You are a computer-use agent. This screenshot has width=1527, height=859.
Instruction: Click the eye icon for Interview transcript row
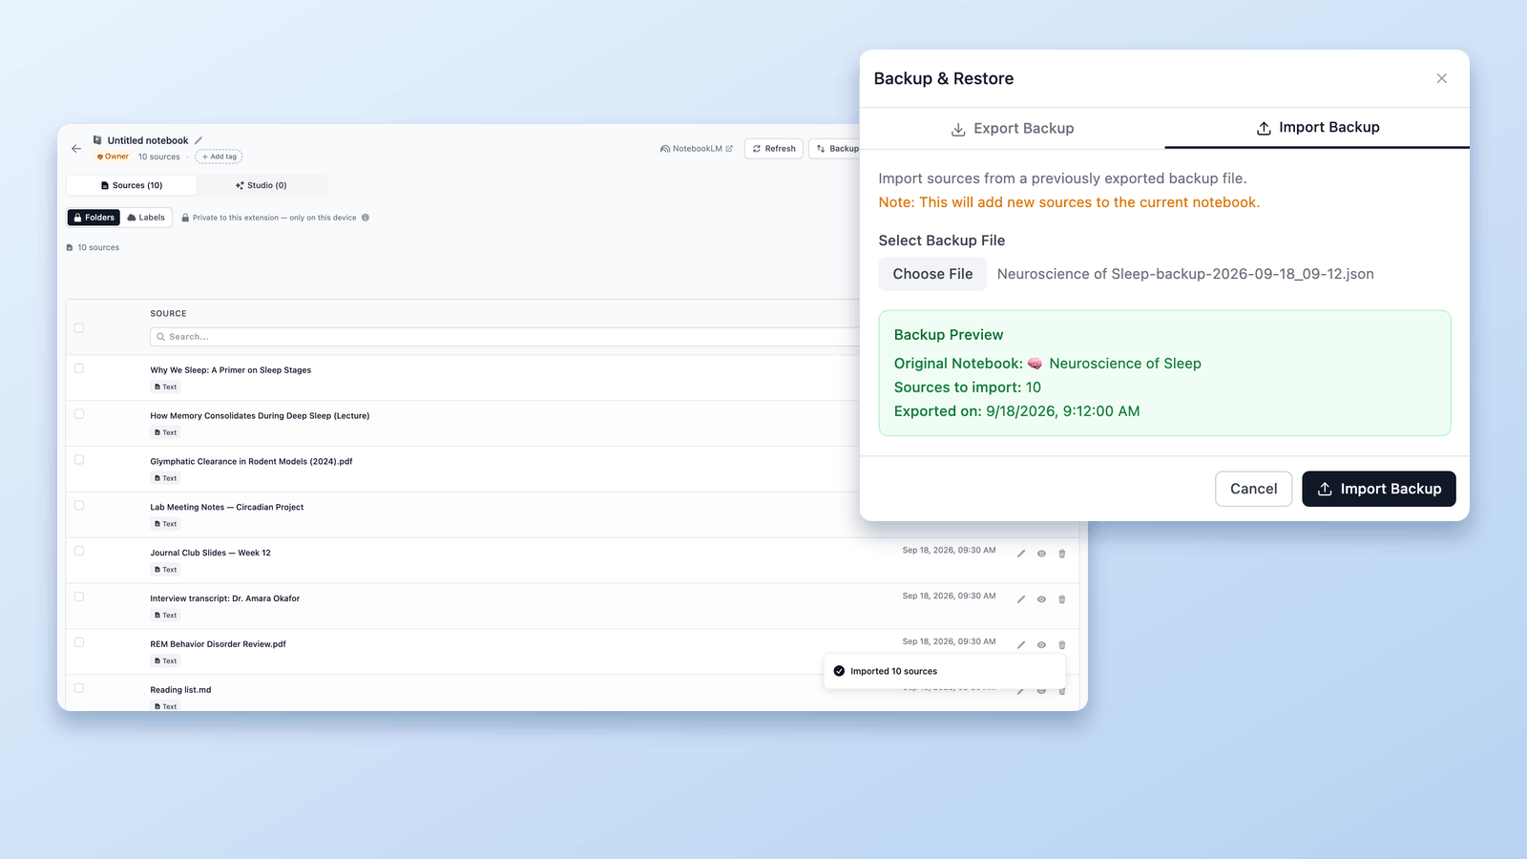(x=1041, y=599)
